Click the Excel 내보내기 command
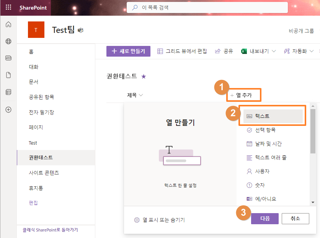 pos(255,51)
